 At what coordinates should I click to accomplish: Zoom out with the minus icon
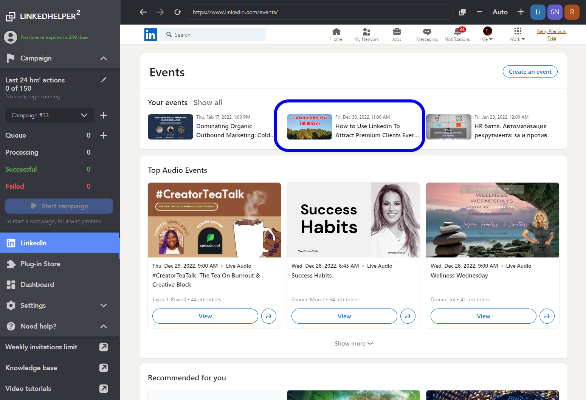click(x=479, y=12)
